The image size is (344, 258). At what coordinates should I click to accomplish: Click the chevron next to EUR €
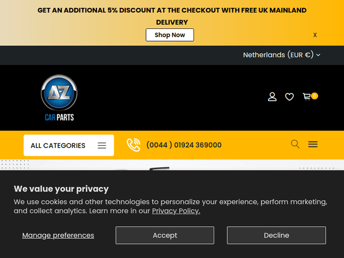tap(318, 55)
